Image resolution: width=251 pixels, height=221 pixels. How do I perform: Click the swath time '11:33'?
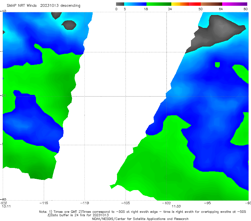coord(176,206)
